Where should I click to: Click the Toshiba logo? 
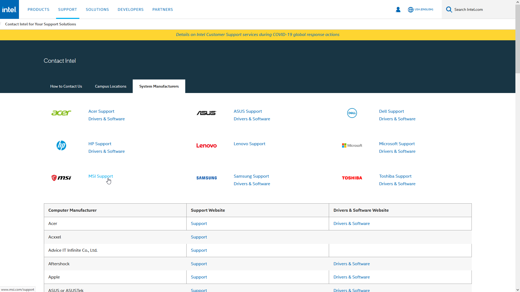click(352, 178)
